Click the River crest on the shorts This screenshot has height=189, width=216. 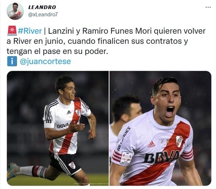pyautogui.click(x=72, y=165)
